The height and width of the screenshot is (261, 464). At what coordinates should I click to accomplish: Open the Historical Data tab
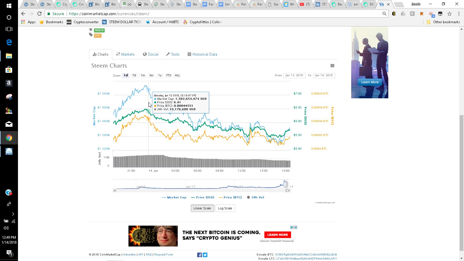tap(202, 54)
